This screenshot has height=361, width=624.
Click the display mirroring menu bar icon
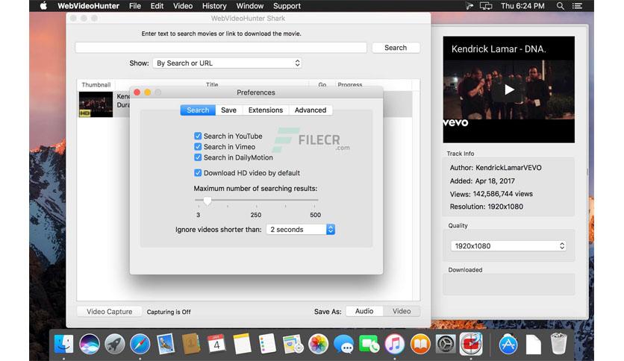click(486, 6)
